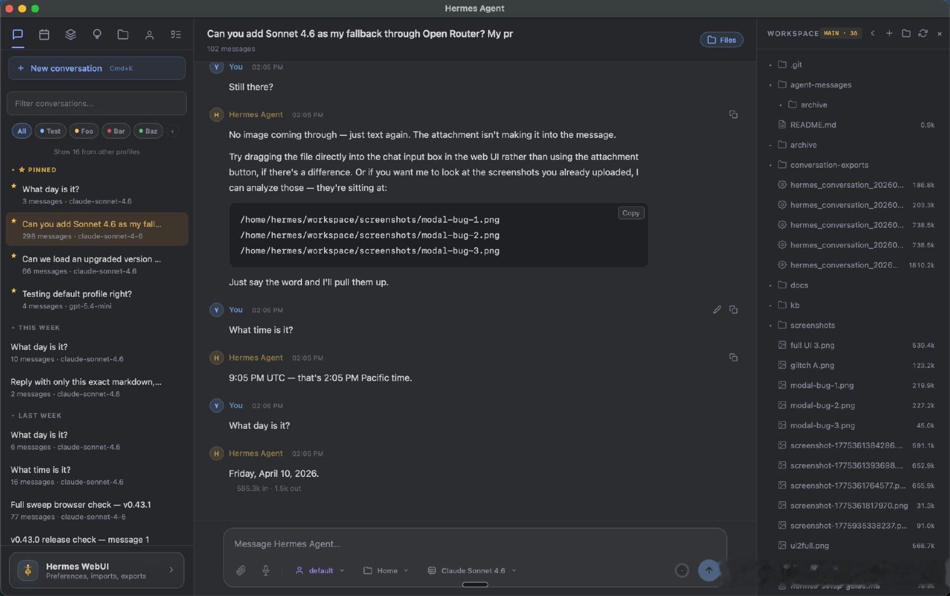950x596 pixels.
Task: Click the pencil edit icon on "What time is it?"
Action: coord(717,310)
